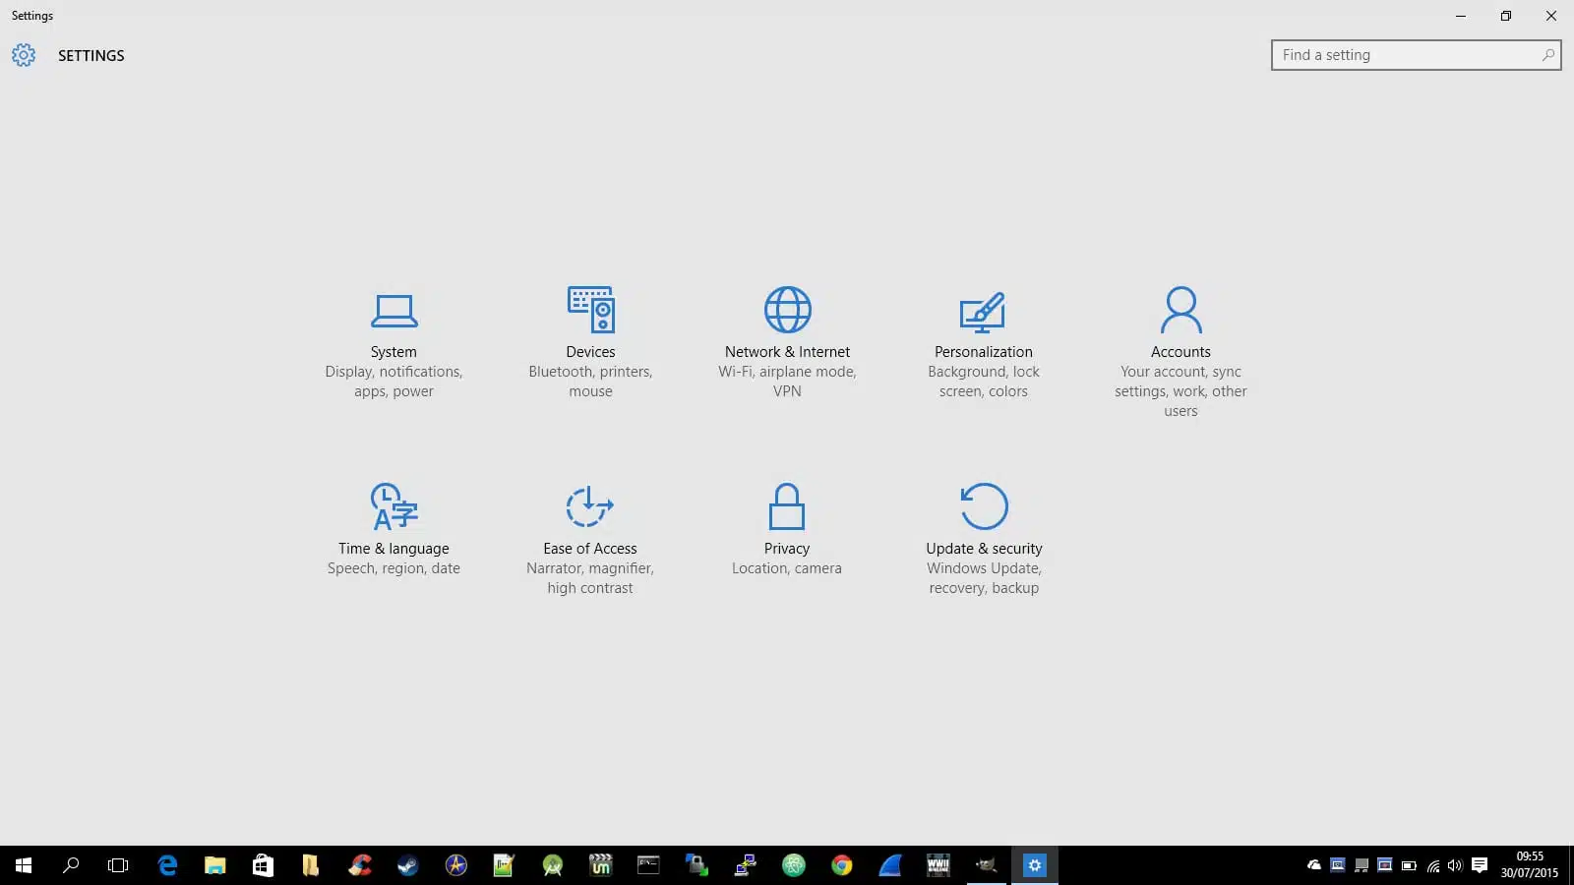Open the Action Center notifications icon
This screenshot has width=1574, height=885.
click(x=1480, y=865)
